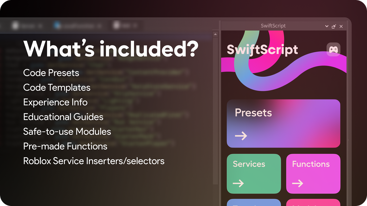Open the SwiftScript widget dropdown chevron

point(327,26)
